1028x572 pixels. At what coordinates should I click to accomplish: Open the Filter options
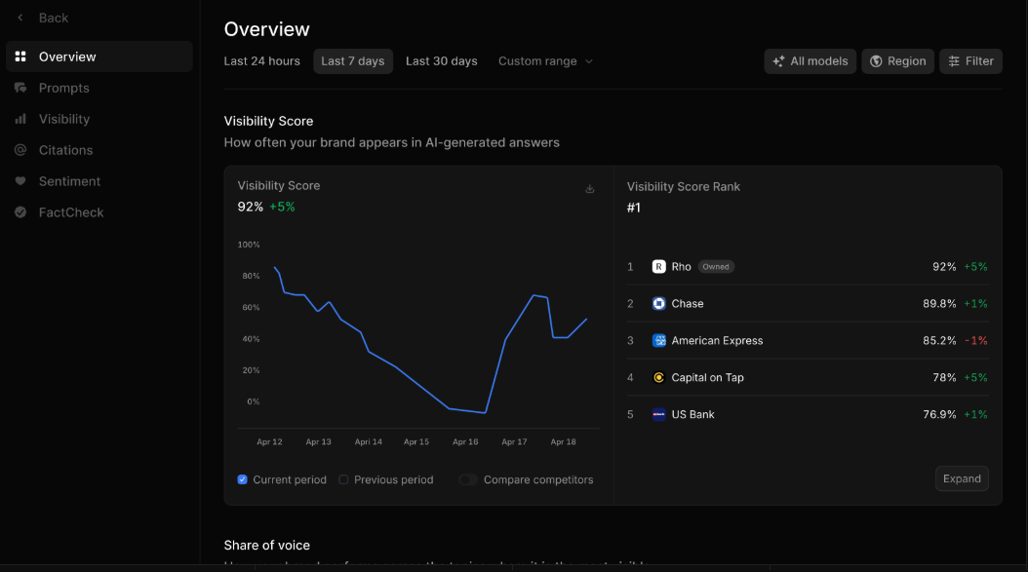click(970, 61)
